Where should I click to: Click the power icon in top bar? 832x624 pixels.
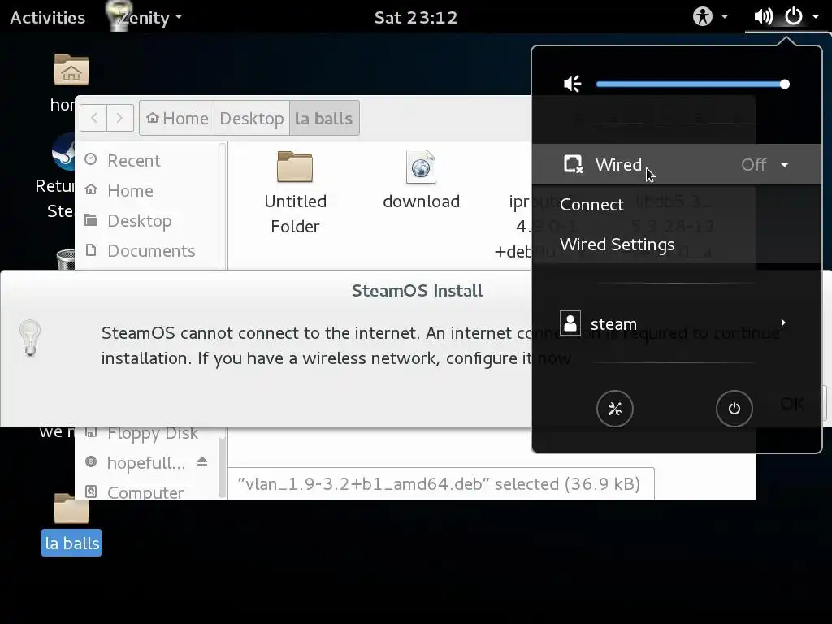793,16
